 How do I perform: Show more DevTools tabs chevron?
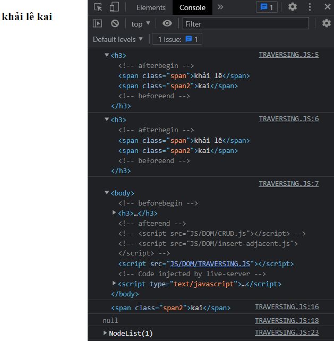click(220, 7)
